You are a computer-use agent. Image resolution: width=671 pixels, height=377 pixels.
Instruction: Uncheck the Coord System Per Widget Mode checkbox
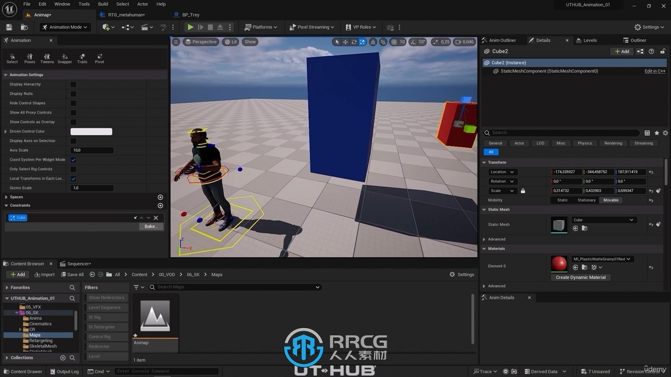[73, 160]
